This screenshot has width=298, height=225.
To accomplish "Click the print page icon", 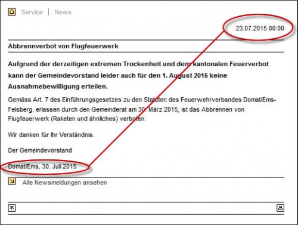I will (x=280, y=208).
